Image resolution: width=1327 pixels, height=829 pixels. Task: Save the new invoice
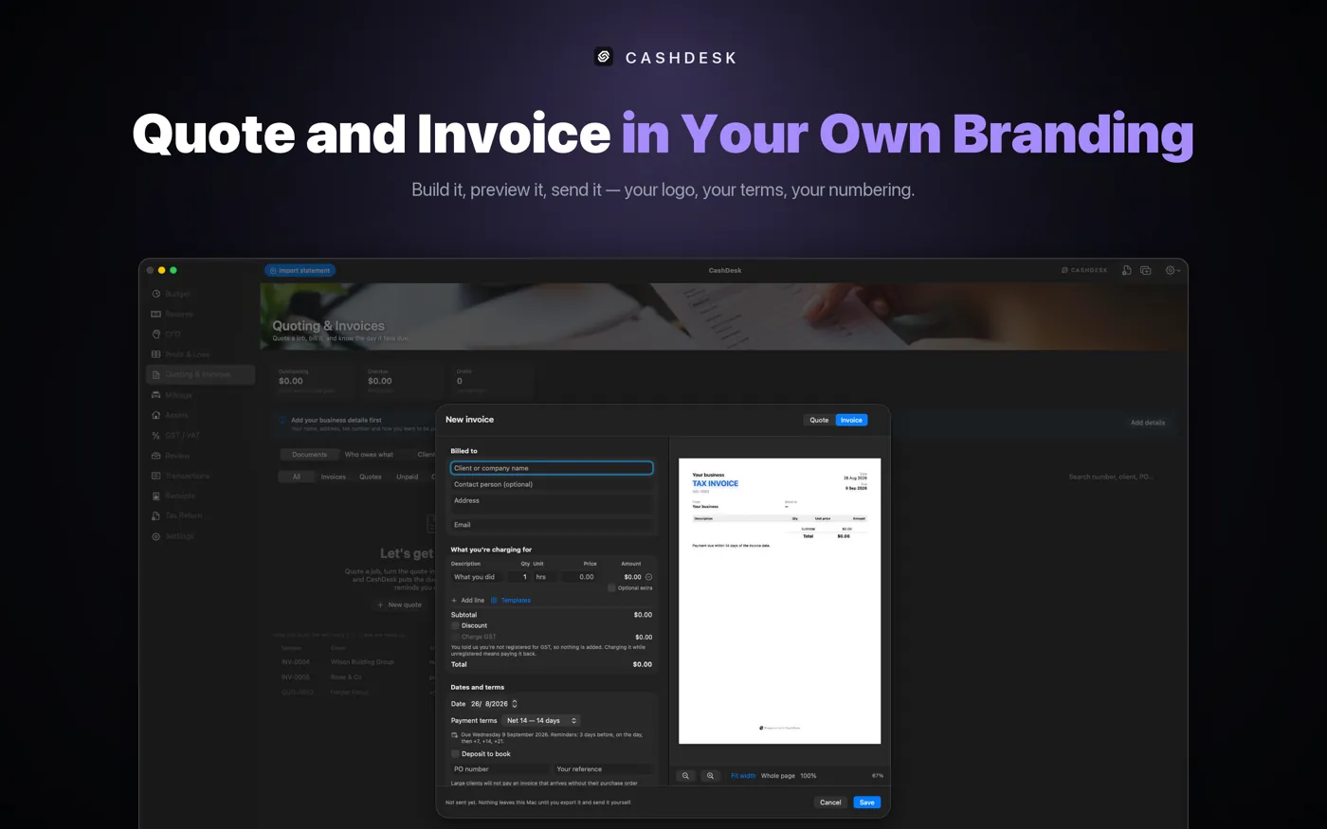coord(867,802)
